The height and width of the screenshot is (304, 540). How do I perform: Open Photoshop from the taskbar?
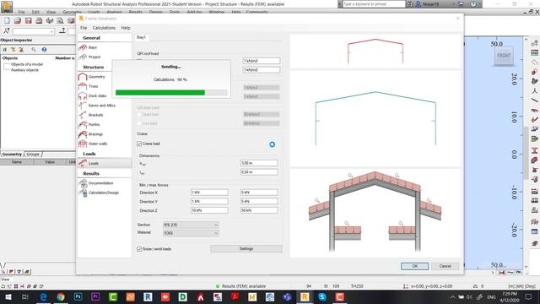pos(78,296)
